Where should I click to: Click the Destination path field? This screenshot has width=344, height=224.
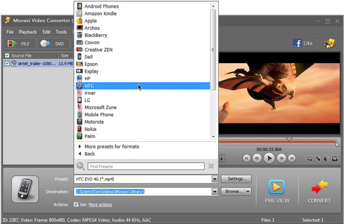coord(143,191)
